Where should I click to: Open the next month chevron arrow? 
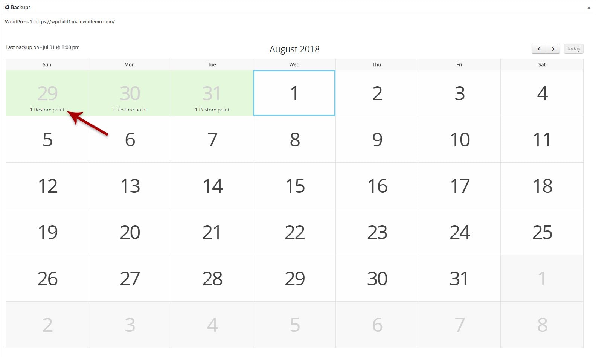(553, 49)
